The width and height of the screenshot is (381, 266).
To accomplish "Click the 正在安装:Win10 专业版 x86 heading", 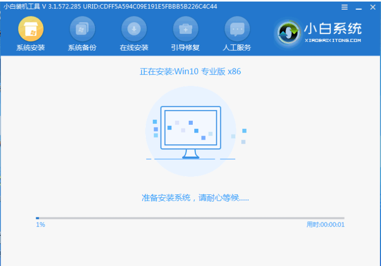I will point(190,72).
